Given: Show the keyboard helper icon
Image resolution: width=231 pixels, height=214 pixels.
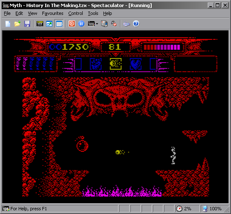Looking at the screenshot, I should pyautogui.click(x=127, y=24).
